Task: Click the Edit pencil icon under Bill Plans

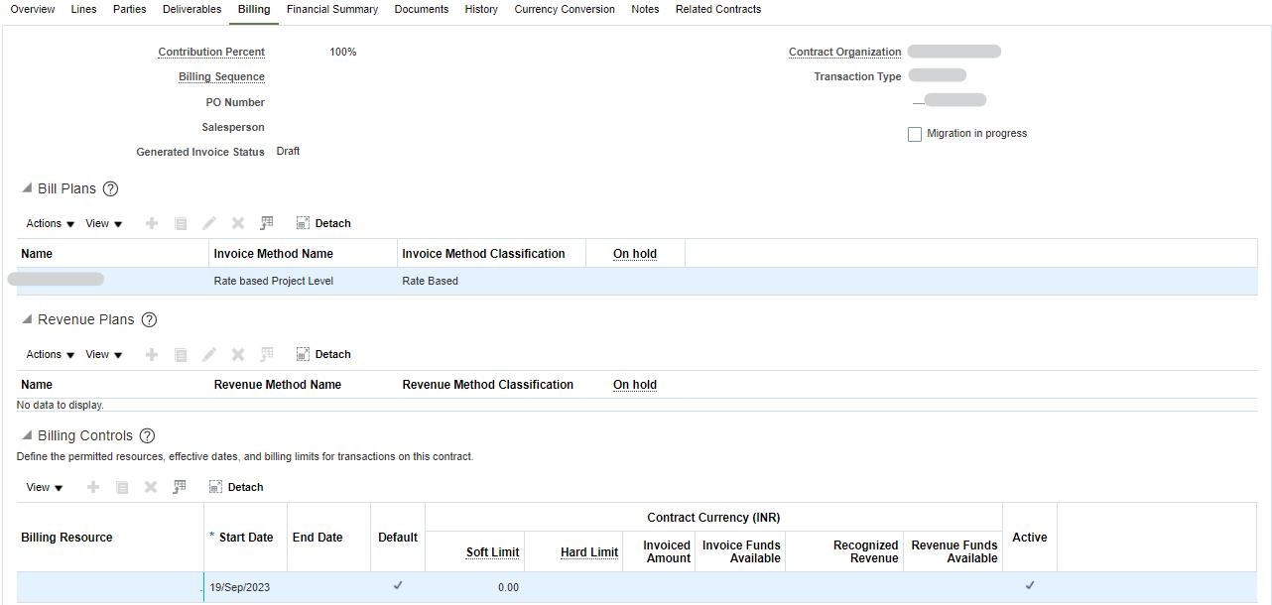Action: point(209,223)
